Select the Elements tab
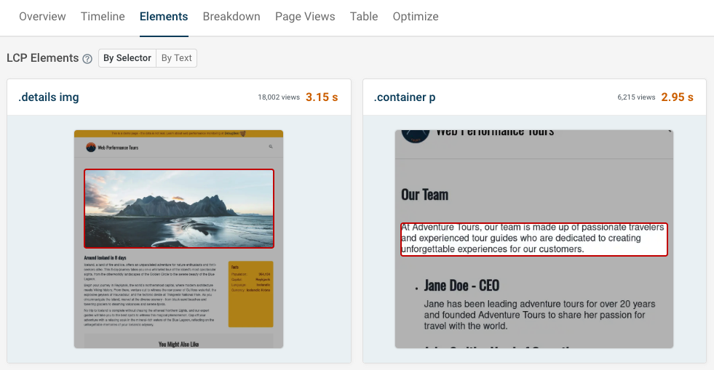Viewport: 714px width, 370px height. tap(164, 17)
